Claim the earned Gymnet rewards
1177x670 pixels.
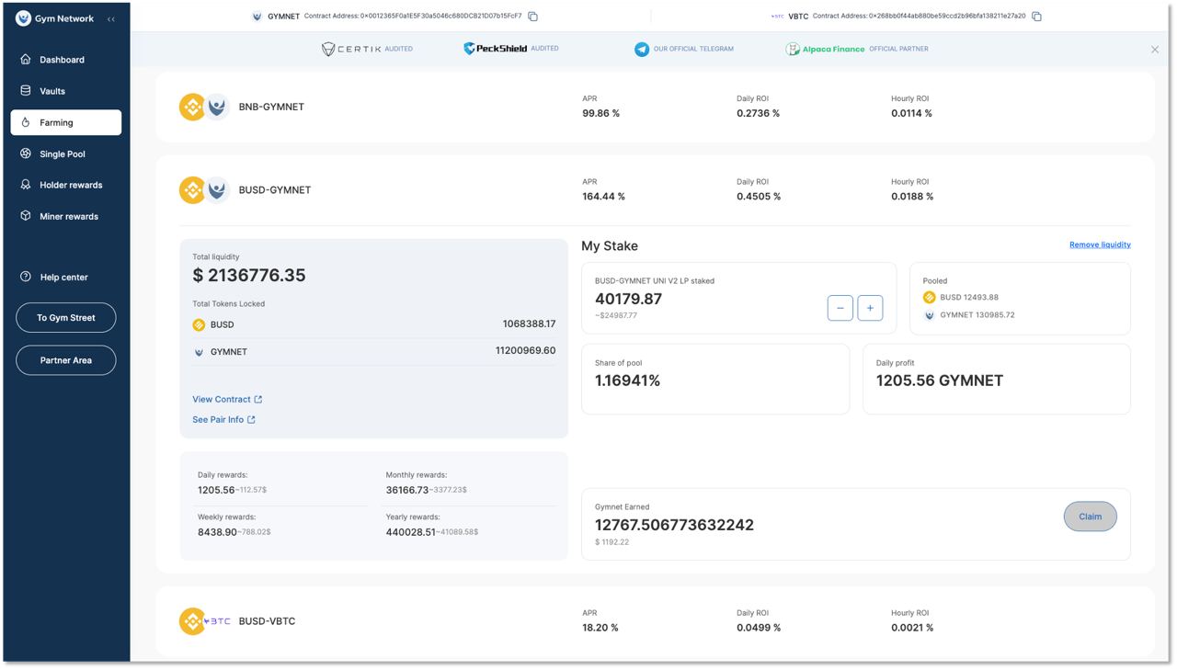[x=1090, y=517]
